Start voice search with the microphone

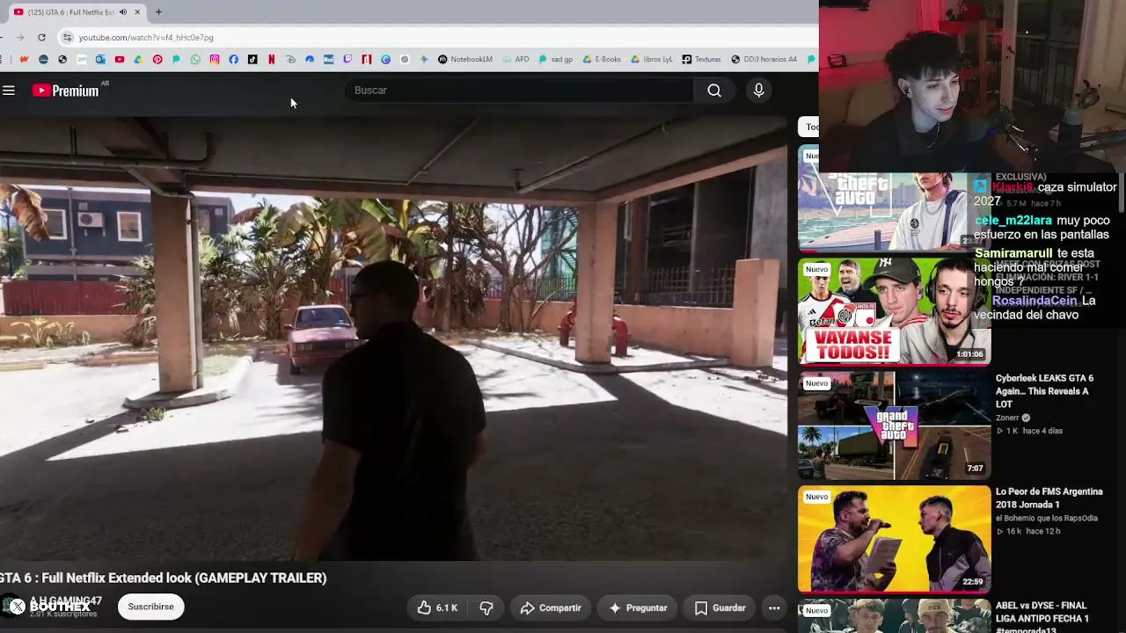coord(758,90)
